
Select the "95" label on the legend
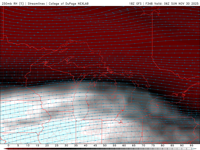(x=191, y=145)
